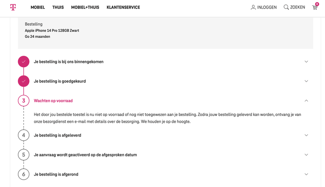Open the shopping cart icon
Viewport: 325px width, 187px height.
pos(314,7)
